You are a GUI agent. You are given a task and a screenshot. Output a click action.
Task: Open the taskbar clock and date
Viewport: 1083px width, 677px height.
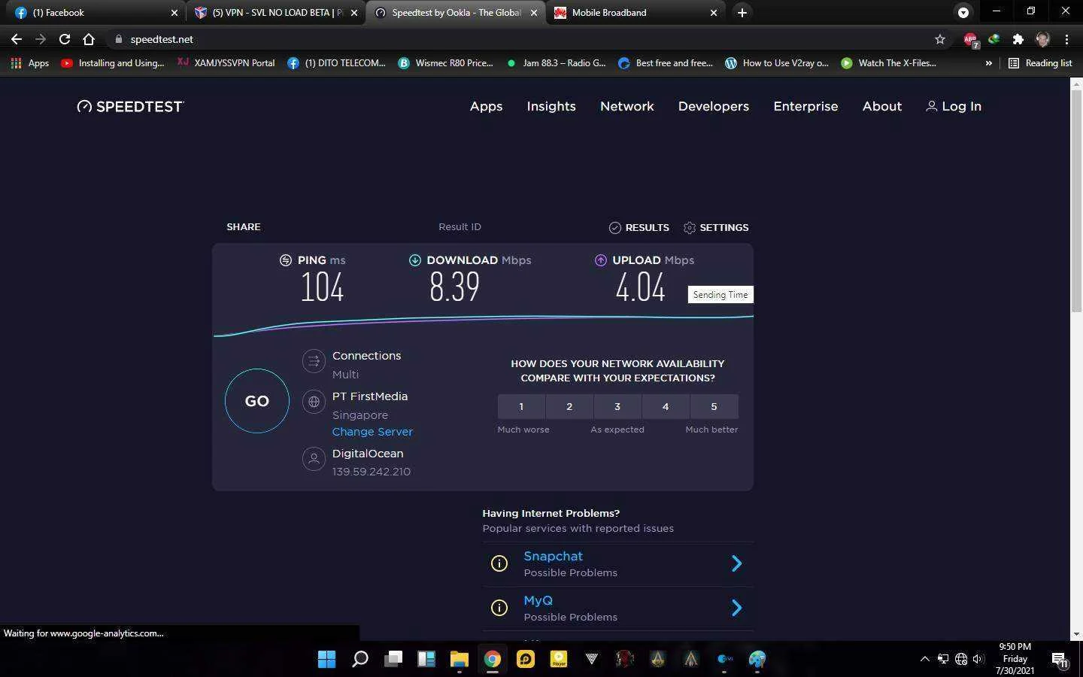tap(1015, 659)
